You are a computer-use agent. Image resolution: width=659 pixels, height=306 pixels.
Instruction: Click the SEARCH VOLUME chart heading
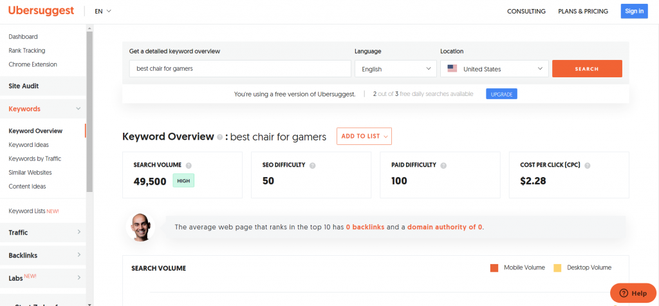point(158,268)
